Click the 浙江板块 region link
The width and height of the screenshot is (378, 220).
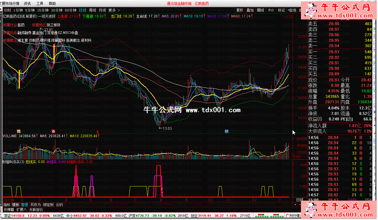click(53, 25)
